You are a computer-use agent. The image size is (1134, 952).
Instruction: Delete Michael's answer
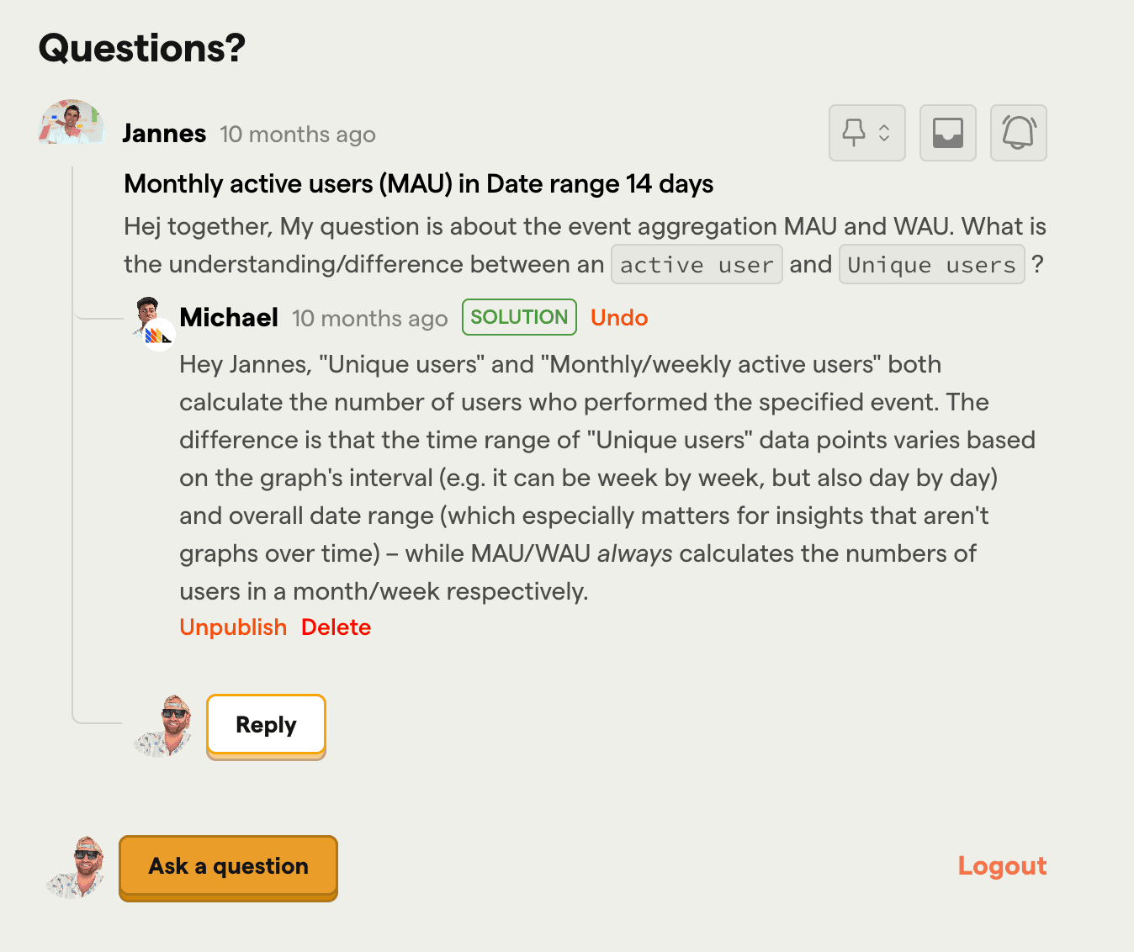pos(336,627)
